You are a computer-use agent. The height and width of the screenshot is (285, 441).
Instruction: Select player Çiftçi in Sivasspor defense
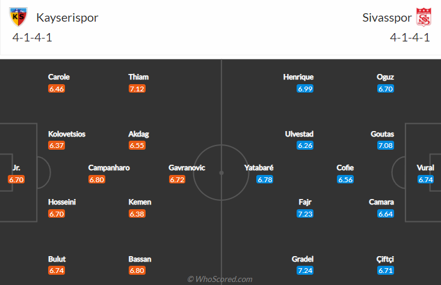tap(385, 259)
